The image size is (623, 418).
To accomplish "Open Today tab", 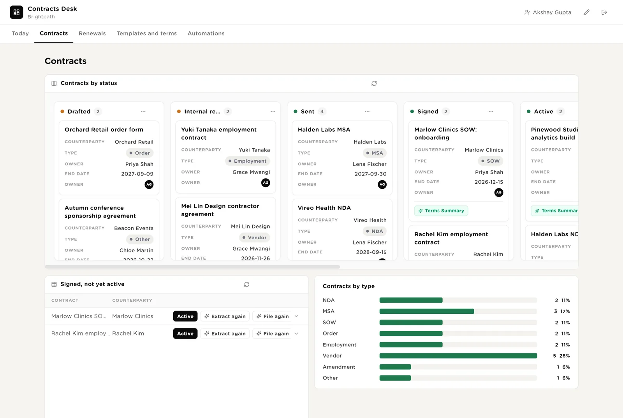I will coord(20,33).
